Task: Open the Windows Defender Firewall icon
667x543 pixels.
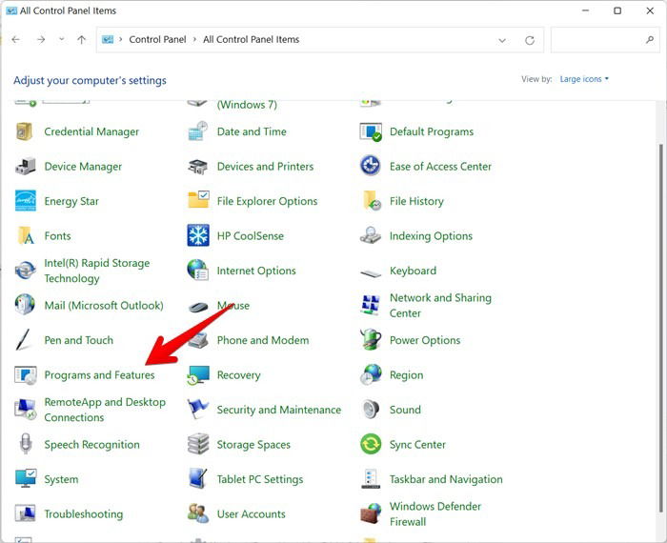Action: point(371,513)
